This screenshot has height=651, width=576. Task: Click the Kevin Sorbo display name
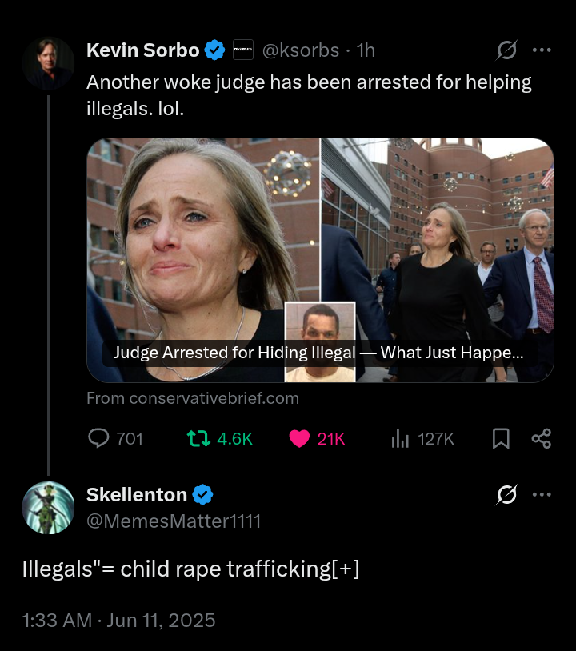(x=142, y=50)
